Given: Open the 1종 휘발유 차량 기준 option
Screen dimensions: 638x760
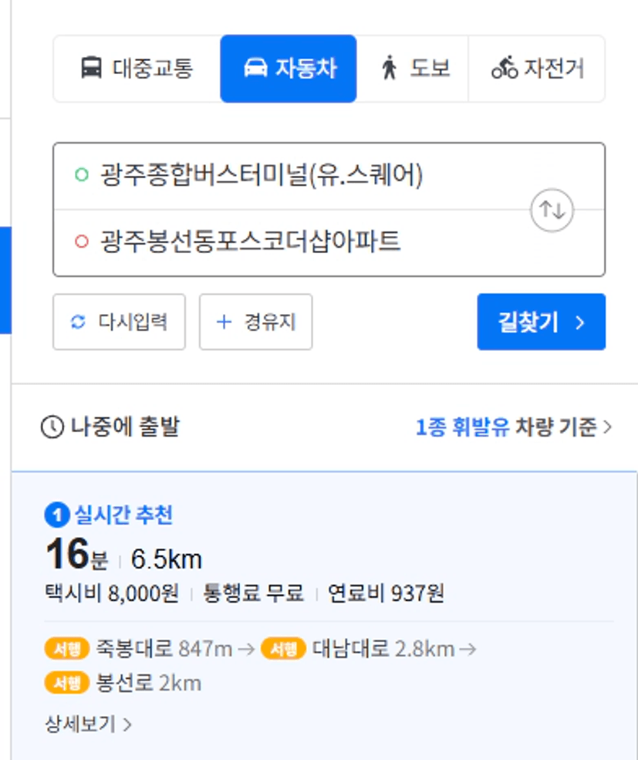Looking at the screenshot, I should [514, 427].
